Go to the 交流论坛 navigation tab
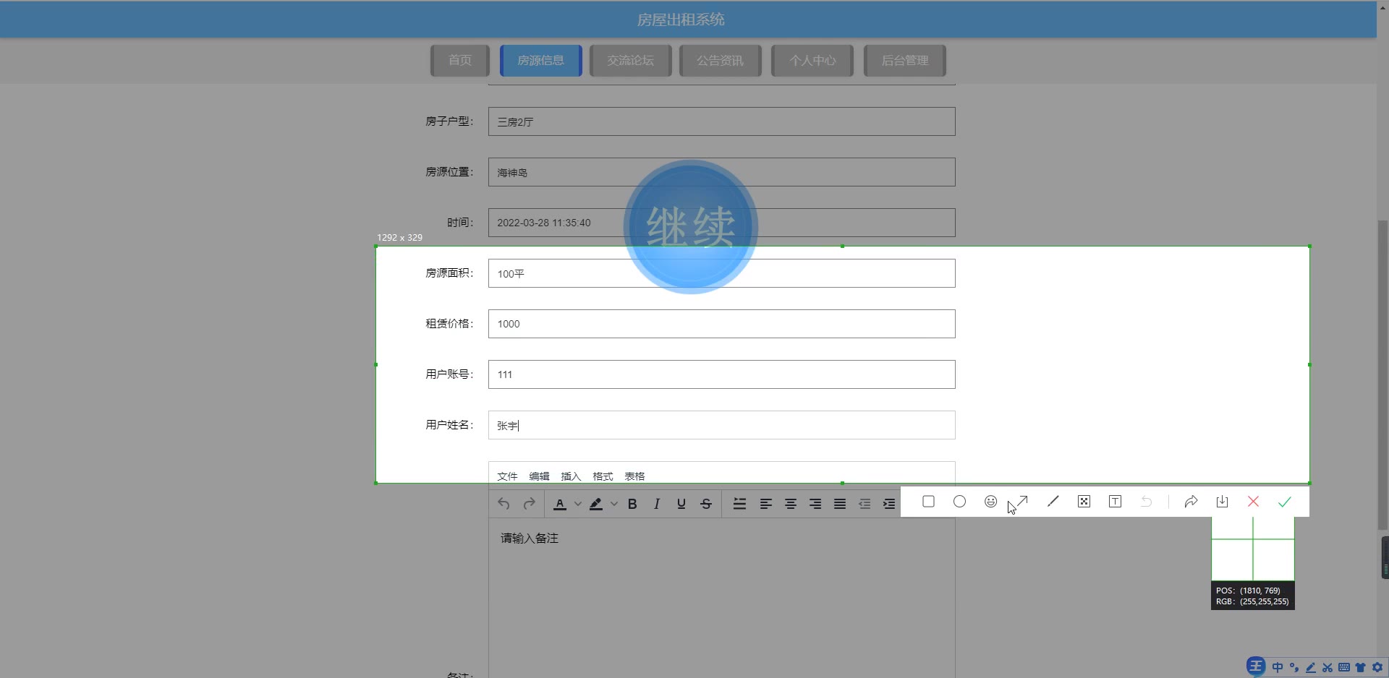Viewport: 1389px width, 678px height. click(x=630, y=61)
